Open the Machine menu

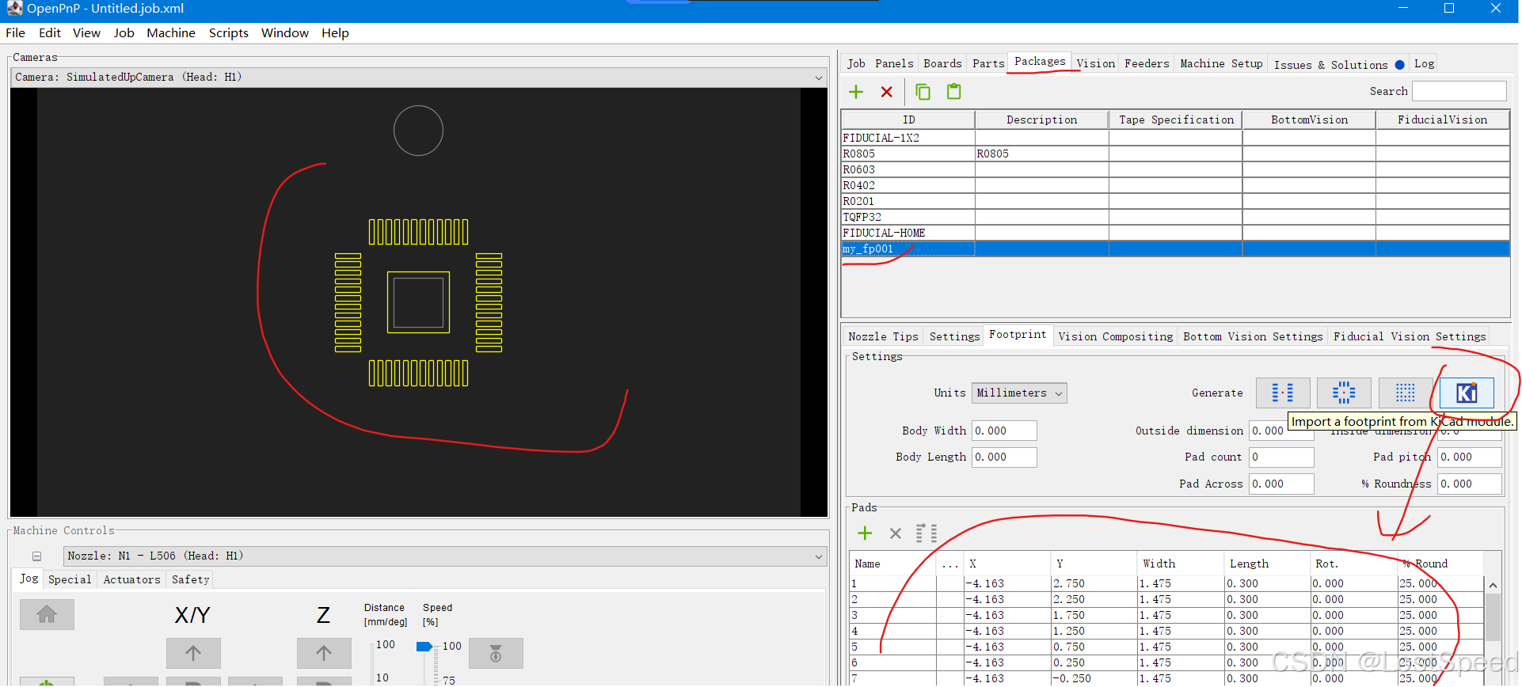(171, 33)
